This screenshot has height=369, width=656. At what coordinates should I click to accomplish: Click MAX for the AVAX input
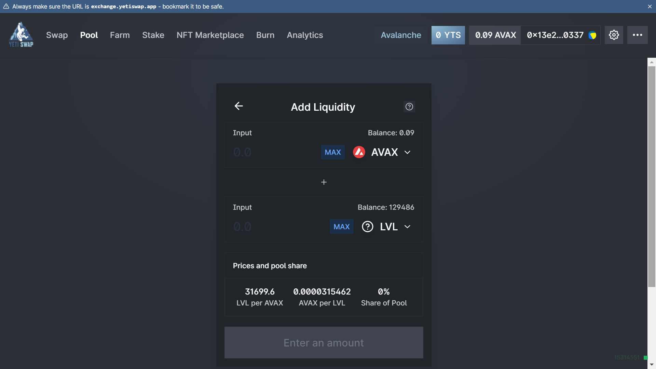333,152
